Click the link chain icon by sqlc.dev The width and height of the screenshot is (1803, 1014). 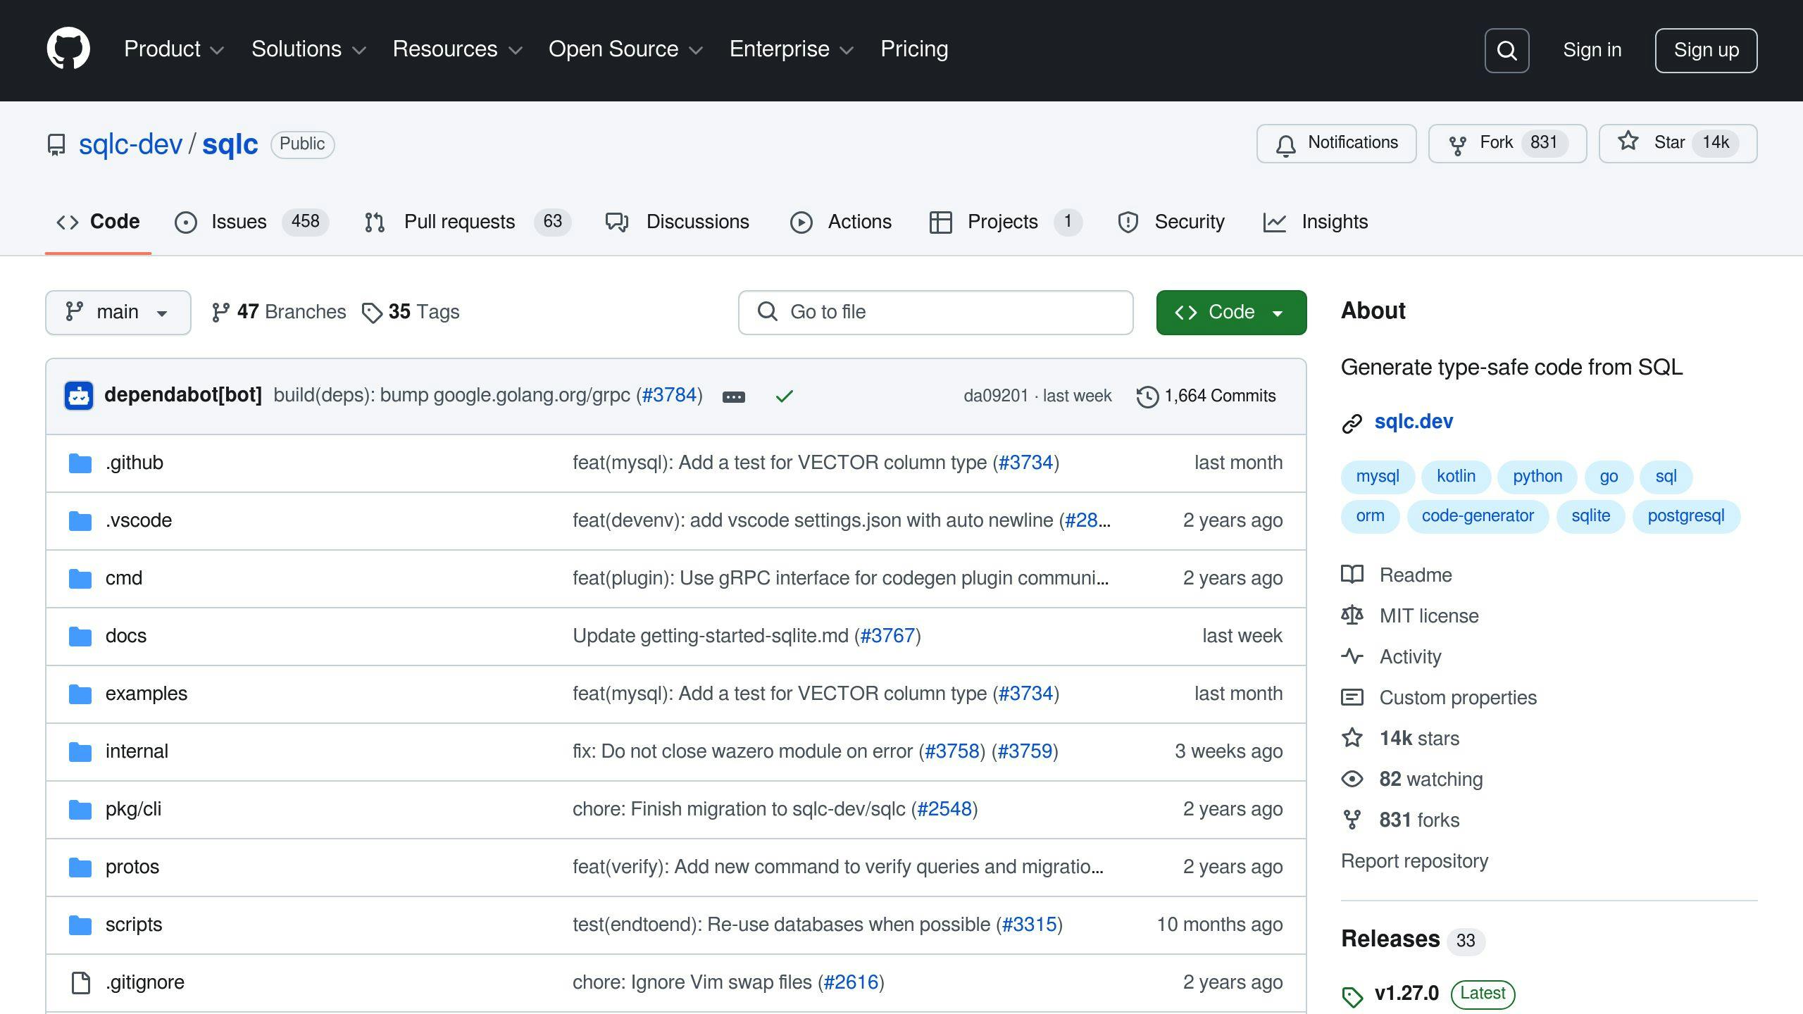(x=1352, y=423)
